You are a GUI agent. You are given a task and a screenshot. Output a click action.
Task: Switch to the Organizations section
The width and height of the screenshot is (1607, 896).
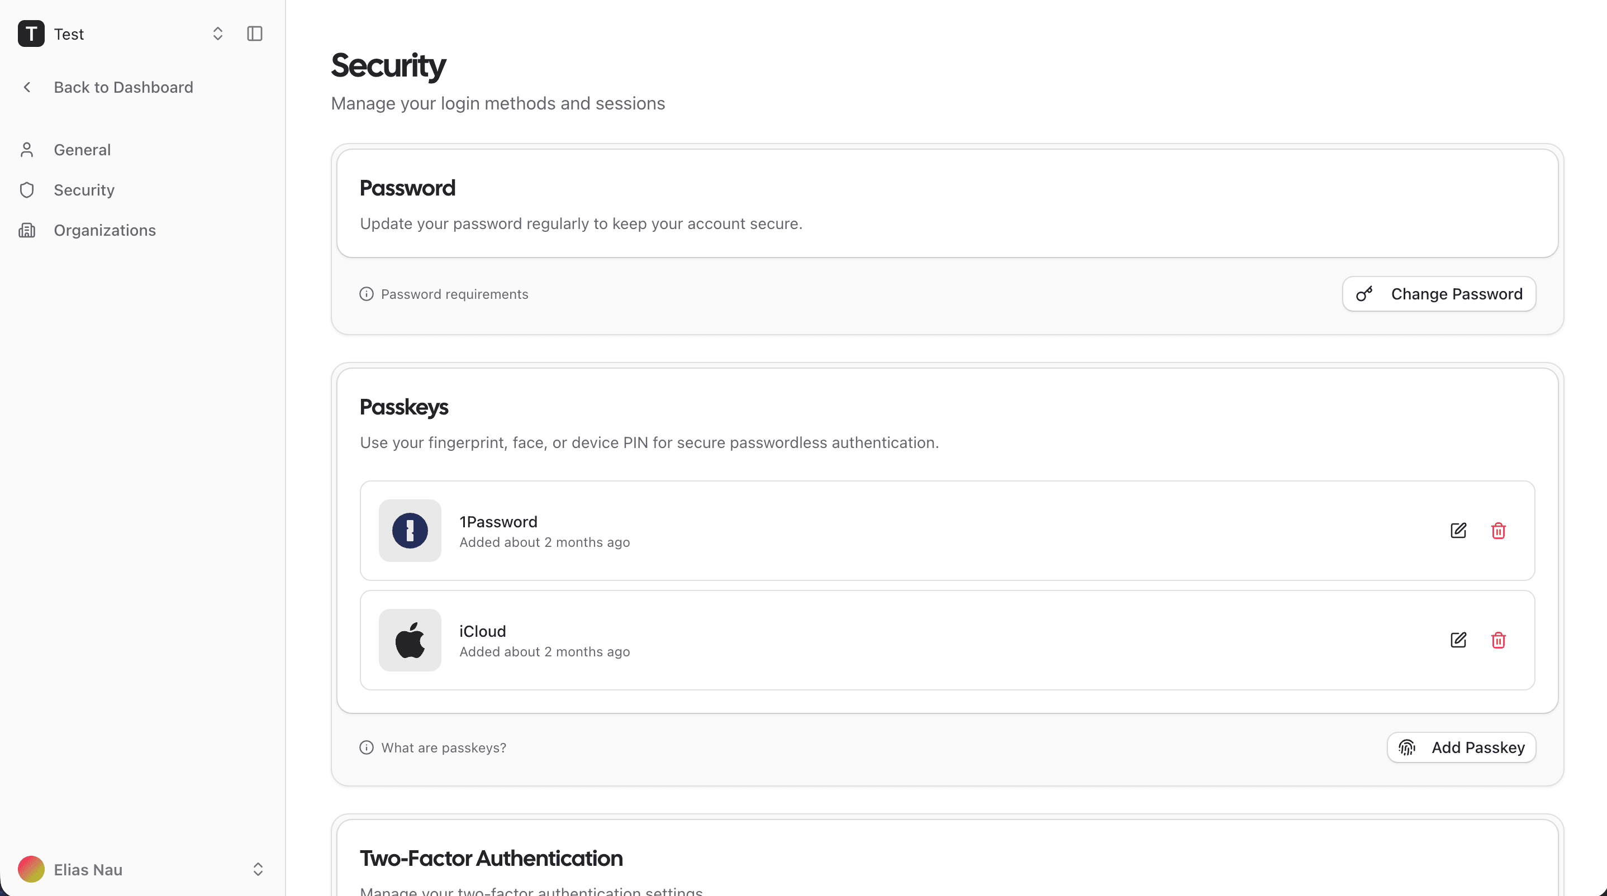pos(105,230)
